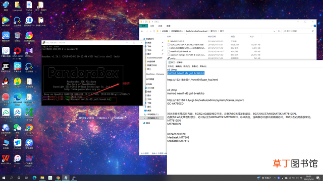Select Network (网络) in the Explorer navigation pane
Viewport: 323px width, 181px height.
click(x=148, y=123)
